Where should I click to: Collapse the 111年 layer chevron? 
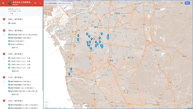4,81
